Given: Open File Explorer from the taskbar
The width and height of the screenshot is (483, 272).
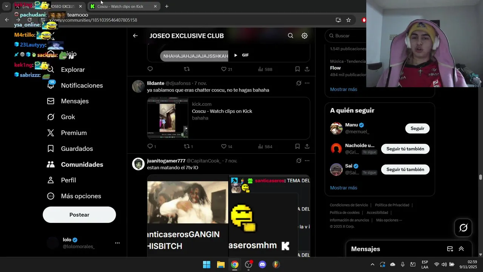Looking at the screenshot, I should pos(221,264).
